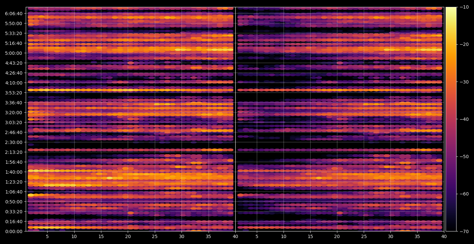Click the inferno colorbar gradient strip
474x244 pixels.
(x=451, y=119)
